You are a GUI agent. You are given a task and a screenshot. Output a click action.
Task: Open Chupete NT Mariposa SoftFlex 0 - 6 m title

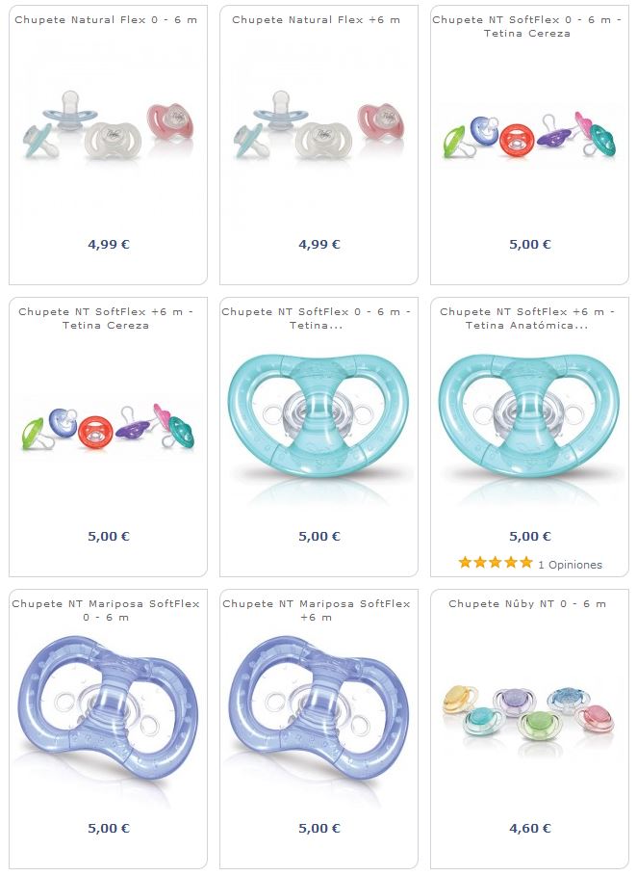(106, 611)
